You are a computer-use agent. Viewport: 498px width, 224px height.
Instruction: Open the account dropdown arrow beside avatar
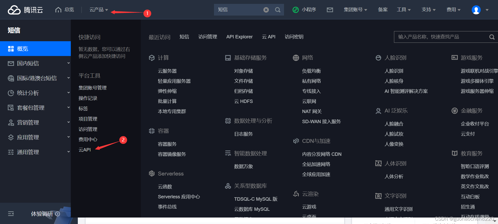pos(487,10)
